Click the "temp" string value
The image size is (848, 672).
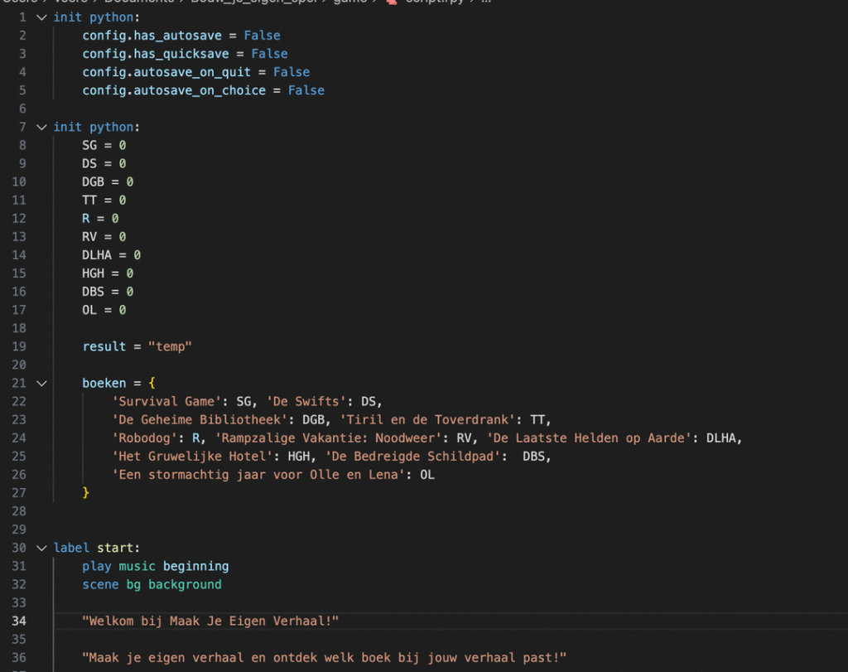pos(170,346)
